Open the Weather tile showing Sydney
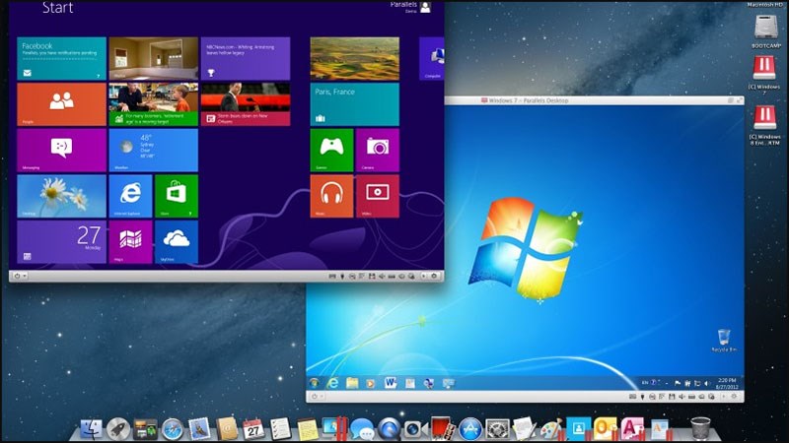The height and width of the screenshot is (443, 789). pyautogui.click(x=154, y=151)
